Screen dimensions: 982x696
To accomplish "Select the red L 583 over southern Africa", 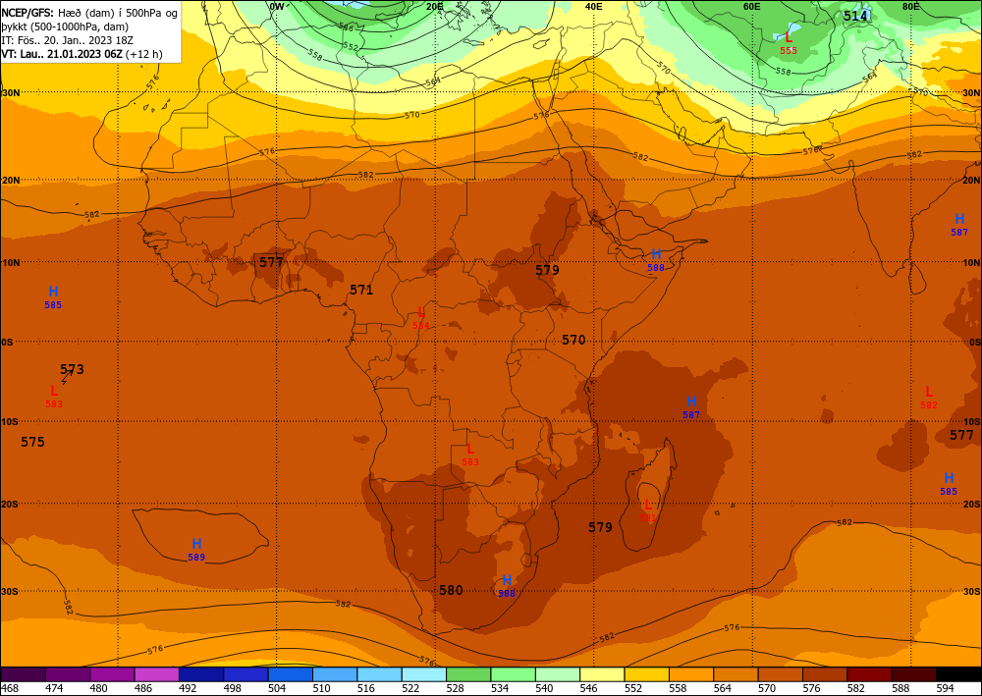I will point(470,454).
